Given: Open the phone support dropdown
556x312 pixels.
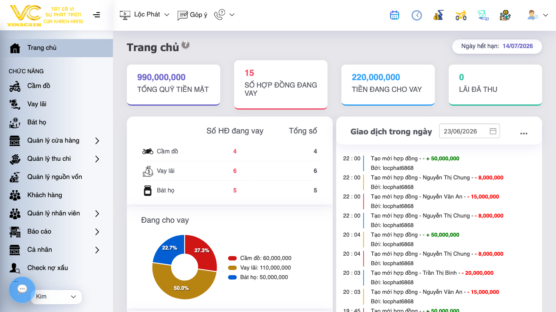Looking at the screenshot, I should pyautogui.click(x=224, y=15).
